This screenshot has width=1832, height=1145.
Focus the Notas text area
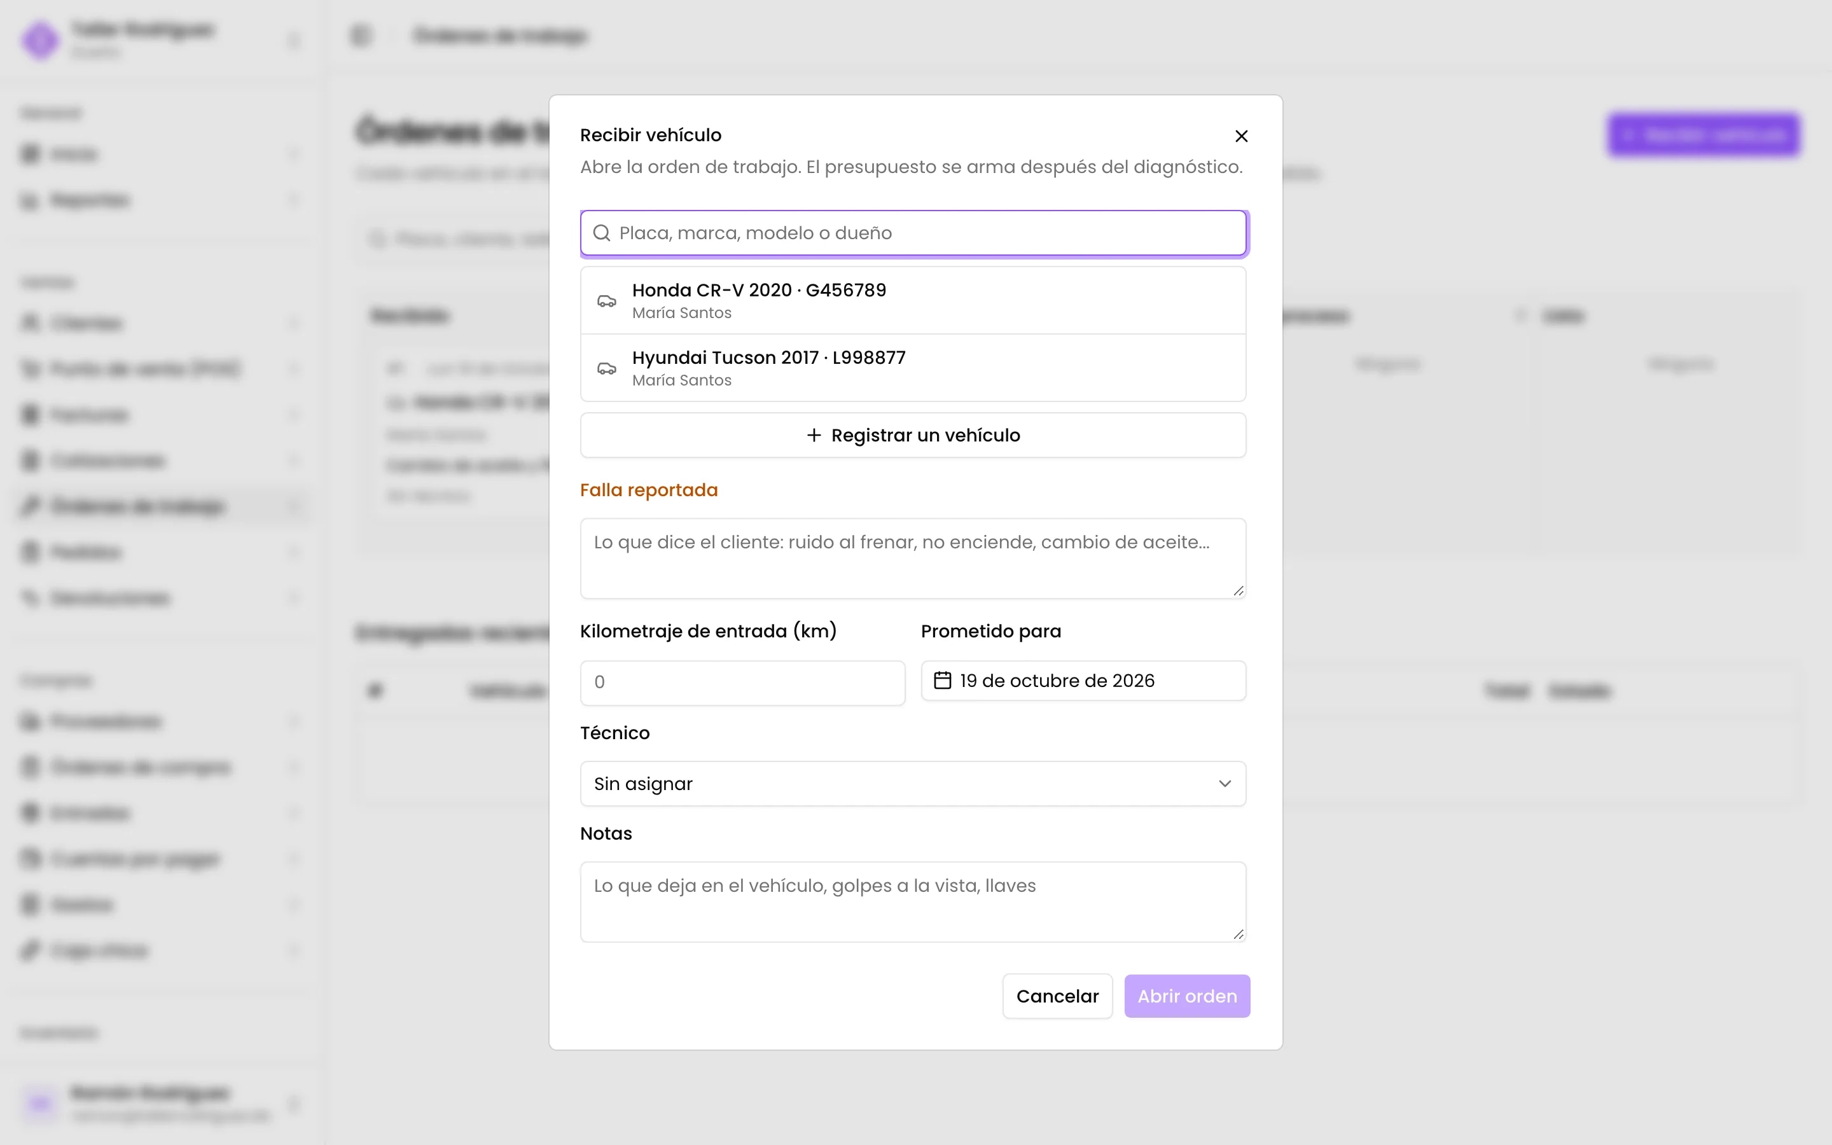tap(913, 902)
